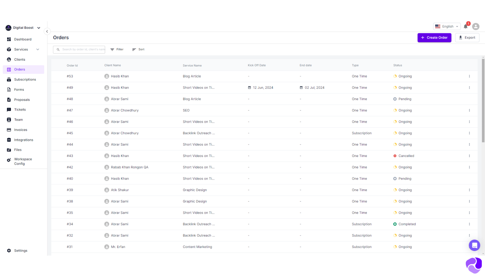Viewport: 485px width, 277px height.
Task: Open the Settings page
Action: tap(20, 250)
